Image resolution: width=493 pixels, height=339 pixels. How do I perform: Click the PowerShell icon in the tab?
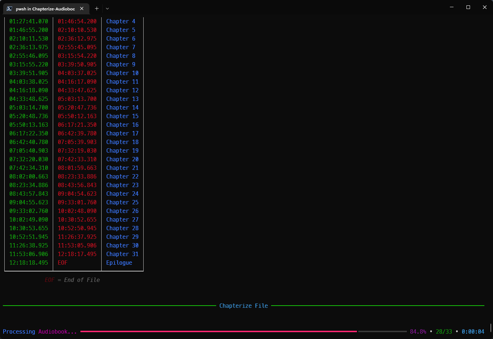(10, 9)
